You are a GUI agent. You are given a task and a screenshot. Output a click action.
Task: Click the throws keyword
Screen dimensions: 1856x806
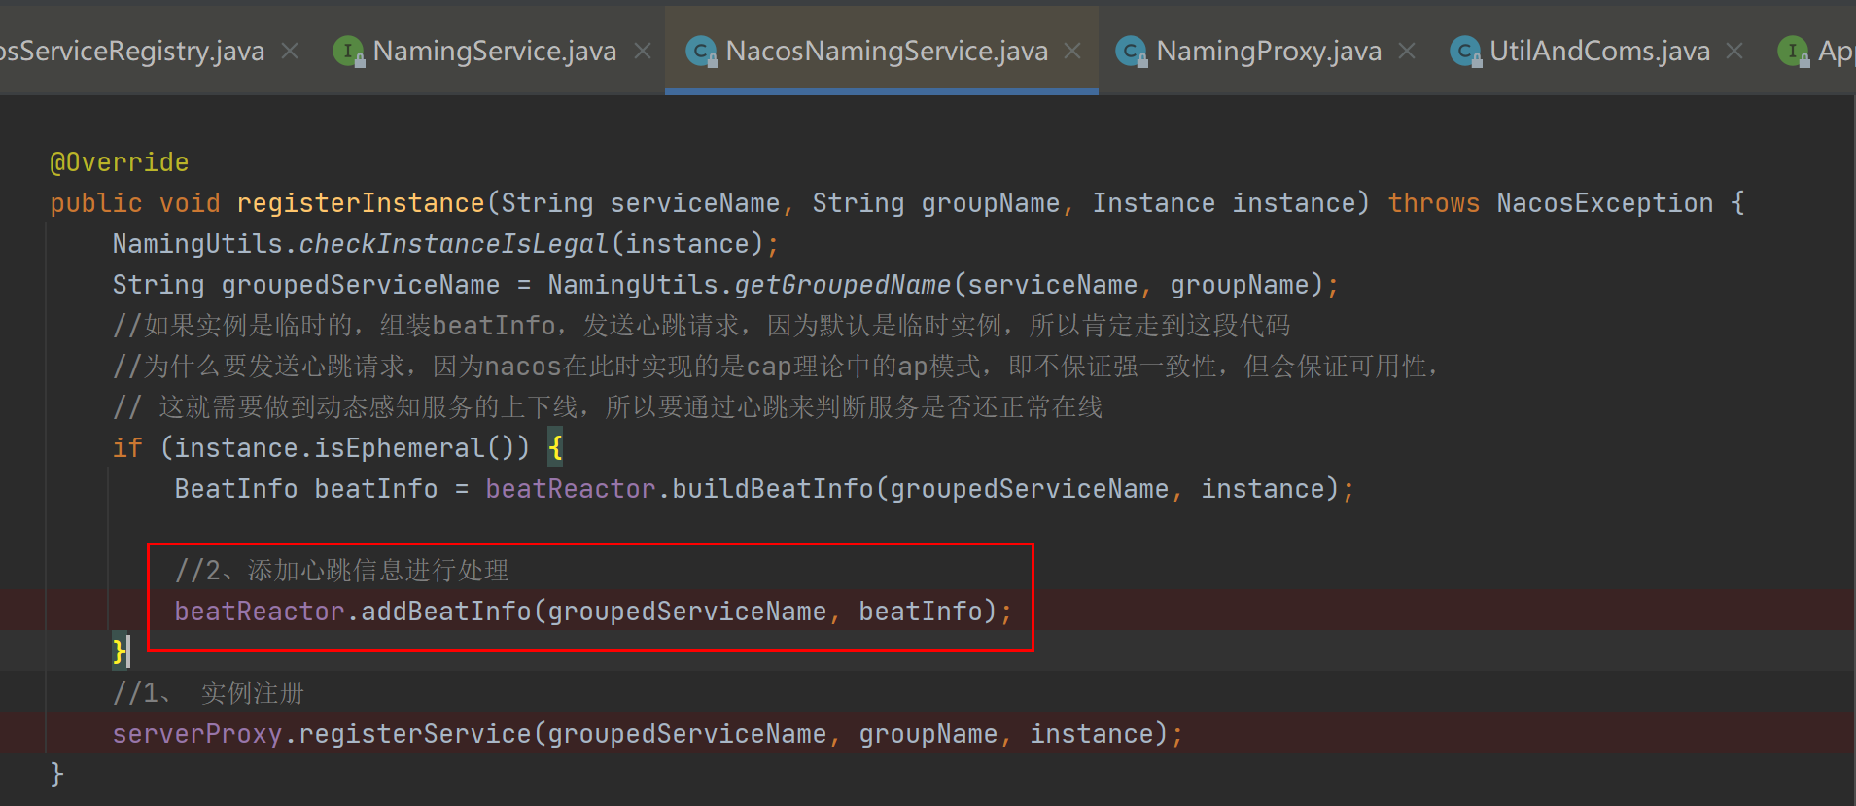tap(1433, 203)
